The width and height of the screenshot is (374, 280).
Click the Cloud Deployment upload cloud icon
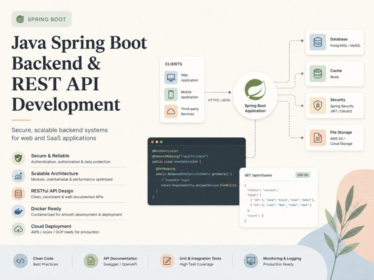(x=18, y=229)
